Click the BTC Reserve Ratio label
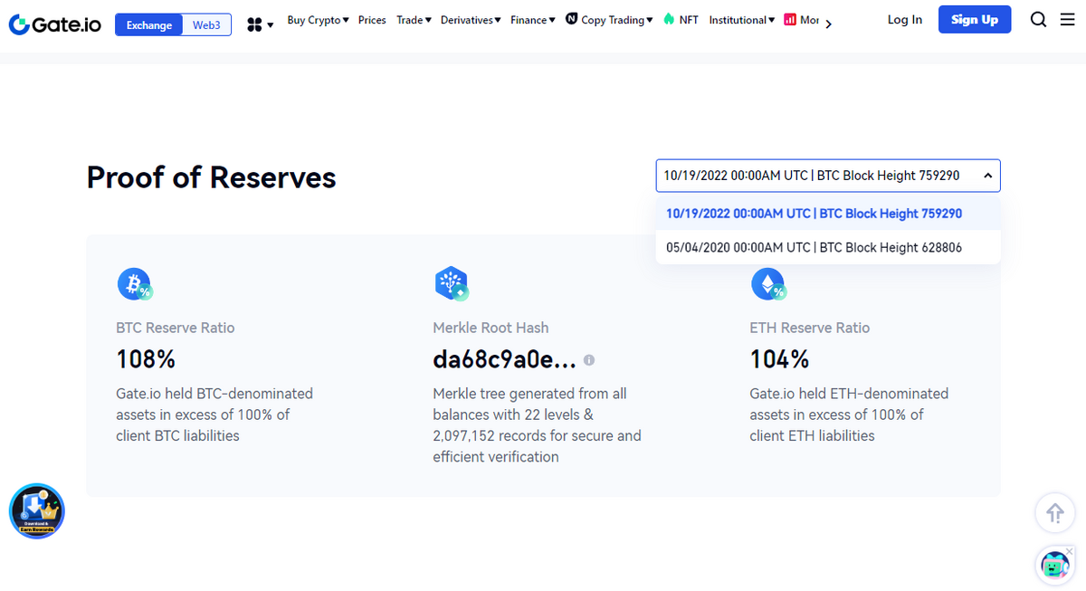Viewport: 1086px width, 591px height. (x=176, y=328)
